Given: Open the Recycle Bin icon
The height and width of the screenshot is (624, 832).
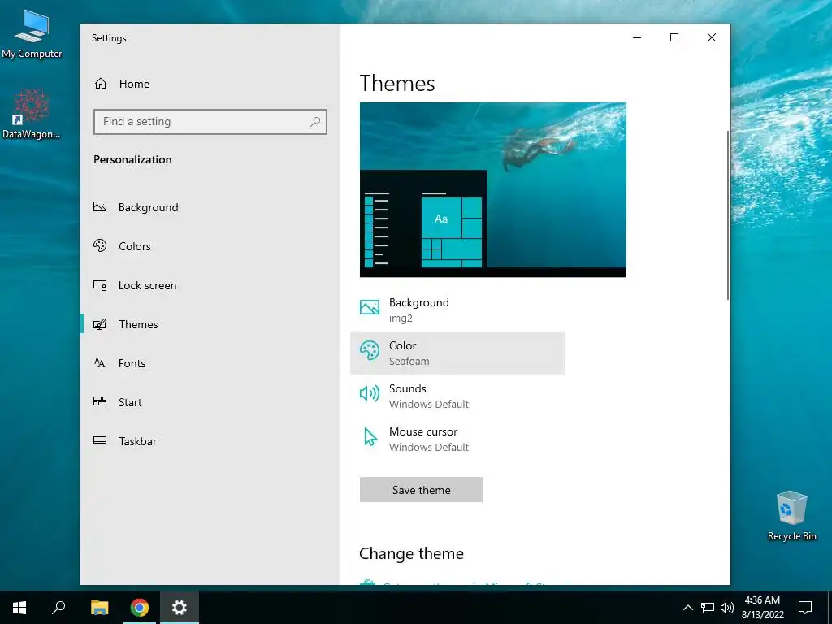Looking at the screenshot, I should point(791,516).
